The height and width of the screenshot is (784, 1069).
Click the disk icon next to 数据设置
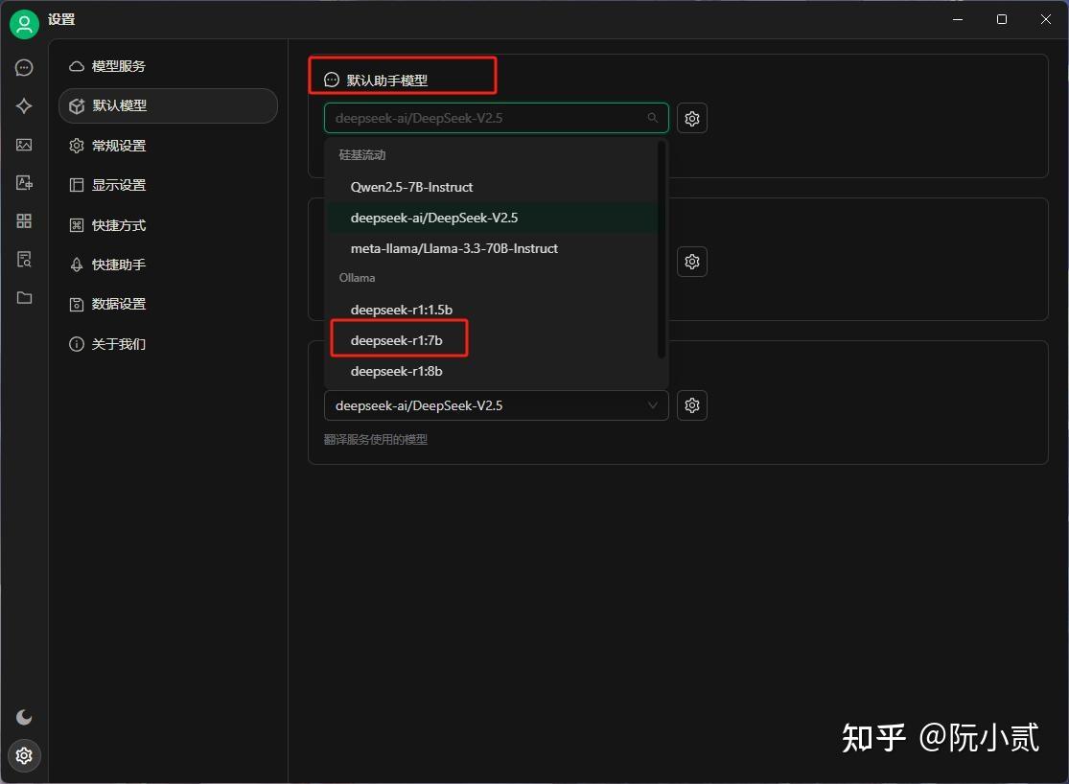(x=77, y=304)
